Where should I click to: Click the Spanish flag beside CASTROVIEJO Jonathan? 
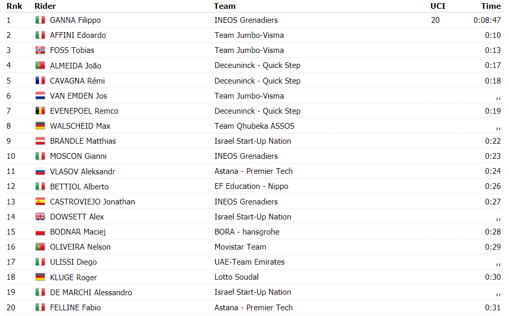tap(40, 202)
